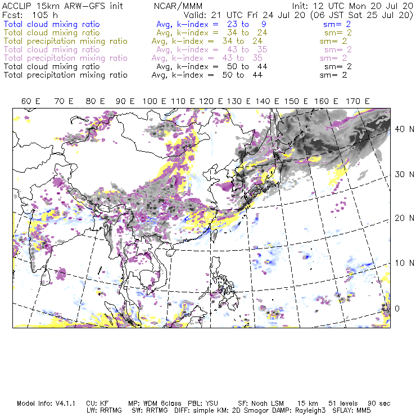Click the "SF: Noah LSM" text

(x=261, y=404)
